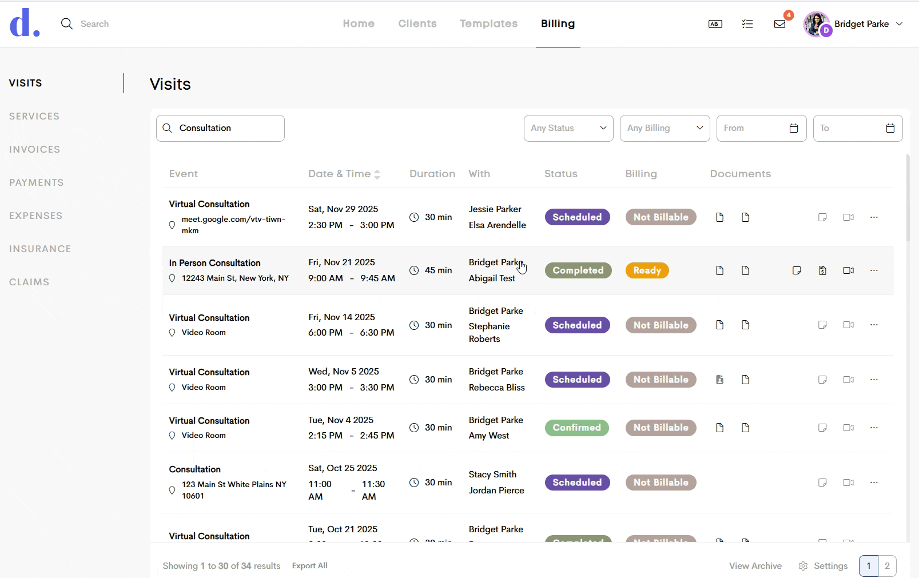The width and height of the screenshot is (919, 578).
Task: Open first document for Rebecca Bliss visit
Action: coord(719,380)
